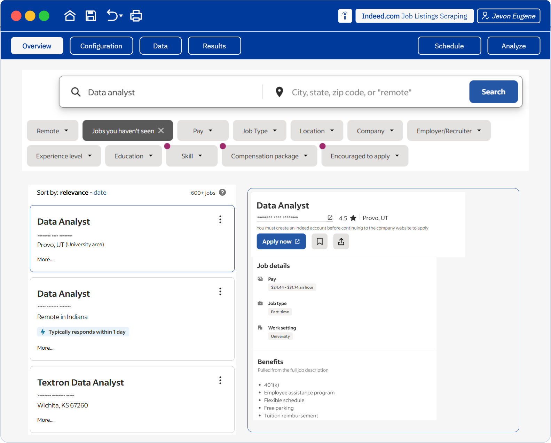Expand the Pay filter dropdown
The width and height of the screenshot is (551, 443).
(203, 131)
